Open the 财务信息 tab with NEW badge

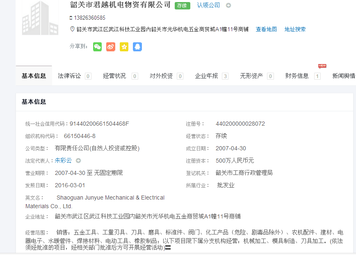tap(297, 76)
